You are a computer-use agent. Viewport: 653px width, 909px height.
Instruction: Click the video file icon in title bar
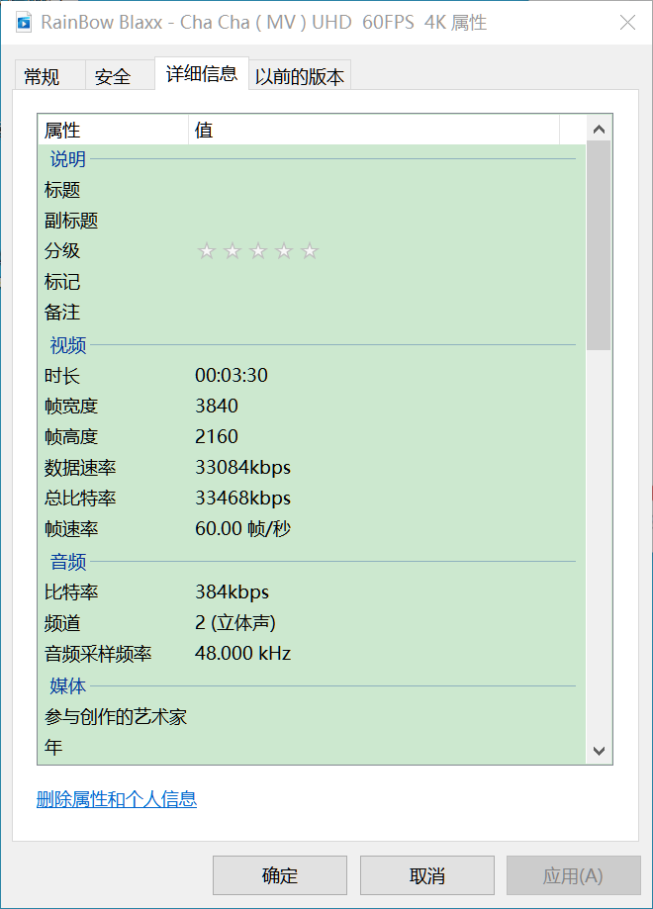coord(24,23)
